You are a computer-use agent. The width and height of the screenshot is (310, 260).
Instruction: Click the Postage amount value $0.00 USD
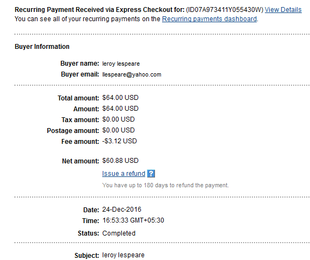coord(119,130)
